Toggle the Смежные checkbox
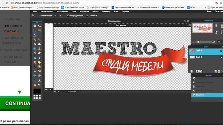Screen dimensions: 223x125 pyautogui.click(x=87, y=15)
